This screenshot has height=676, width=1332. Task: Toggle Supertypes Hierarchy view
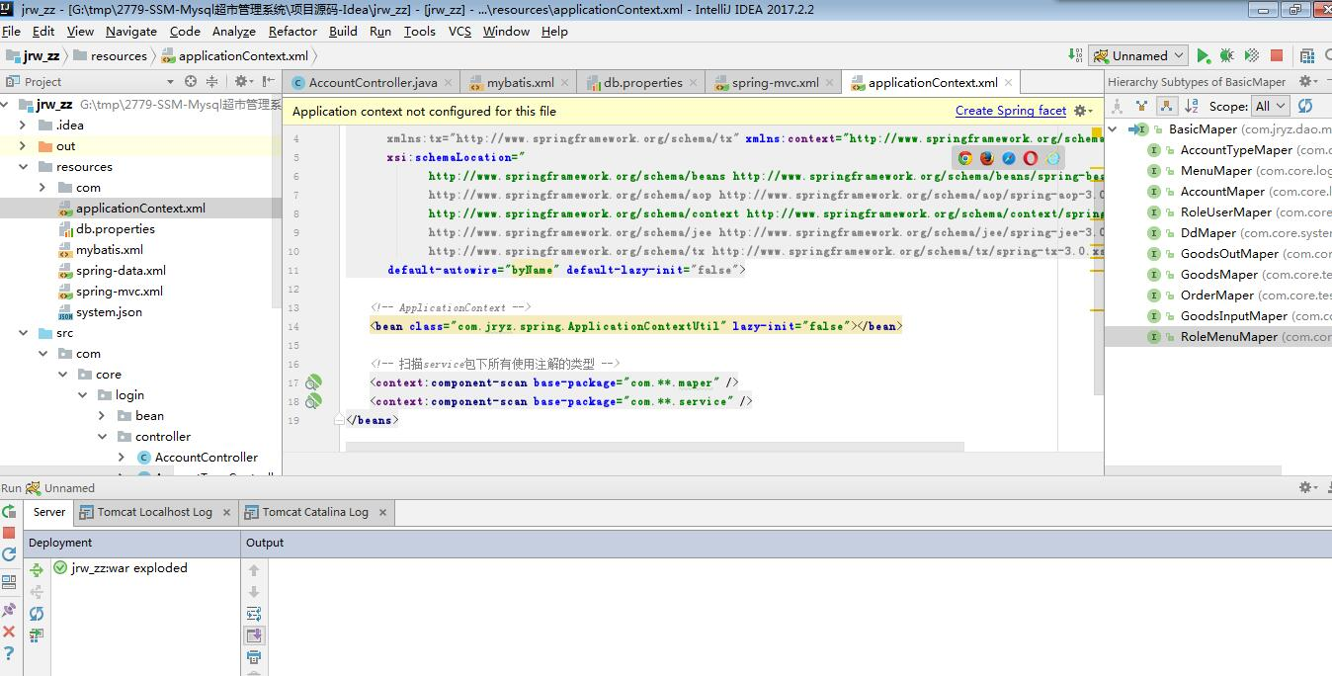1141,106
